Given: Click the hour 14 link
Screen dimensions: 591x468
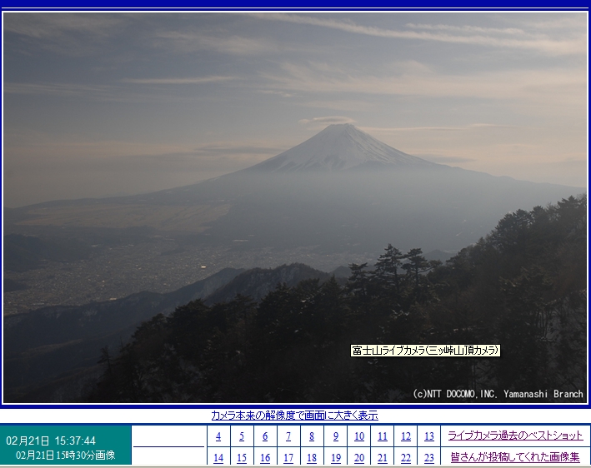Looking at the screenshot, I should (218, 458).
